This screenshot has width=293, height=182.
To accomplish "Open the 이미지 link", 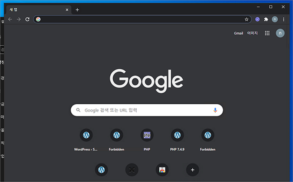I will coord(252,33).
